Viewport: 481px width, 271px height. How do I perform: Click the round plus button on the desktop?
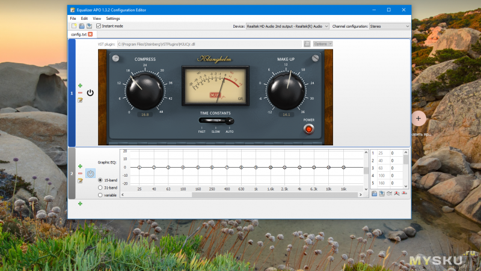pyautogui.click(x=418, y=118)
